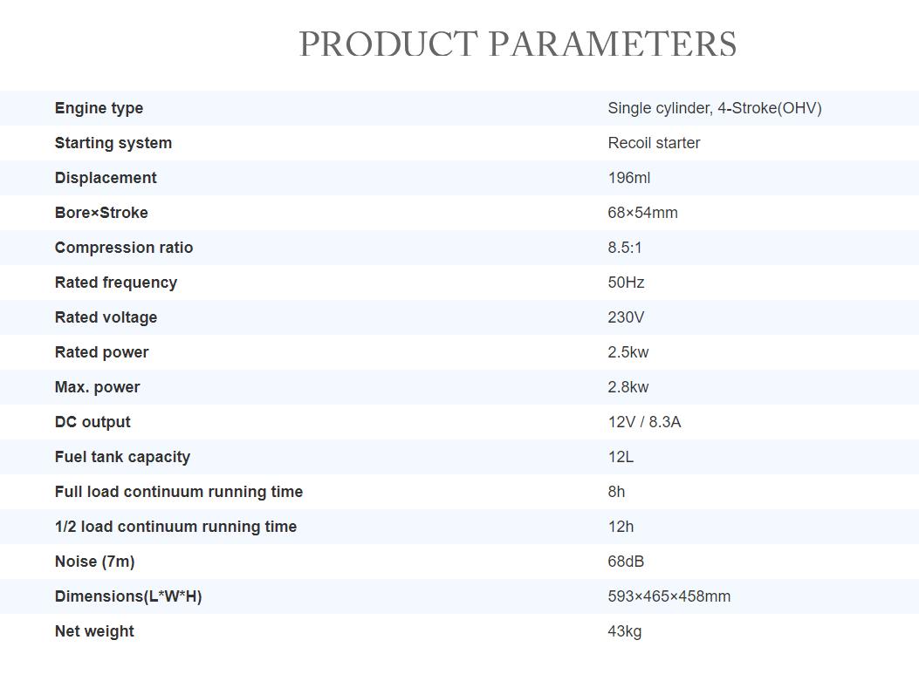Select the Displacement 196ml value

click(x=629, y=178)
